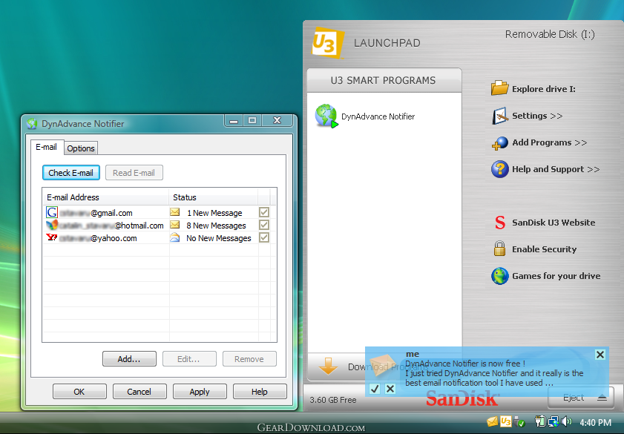Click the volume speaker tray icon
Screen dimensions: 624x434
566,421
